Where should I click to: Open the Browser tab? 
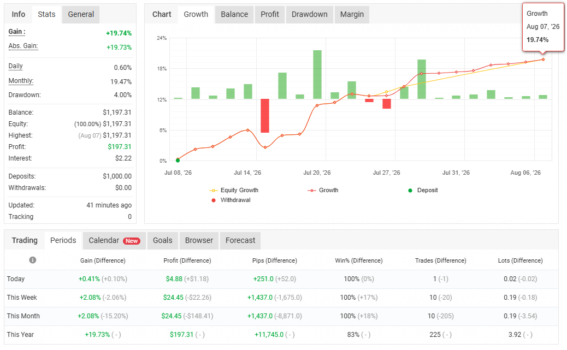coord(199,240)
